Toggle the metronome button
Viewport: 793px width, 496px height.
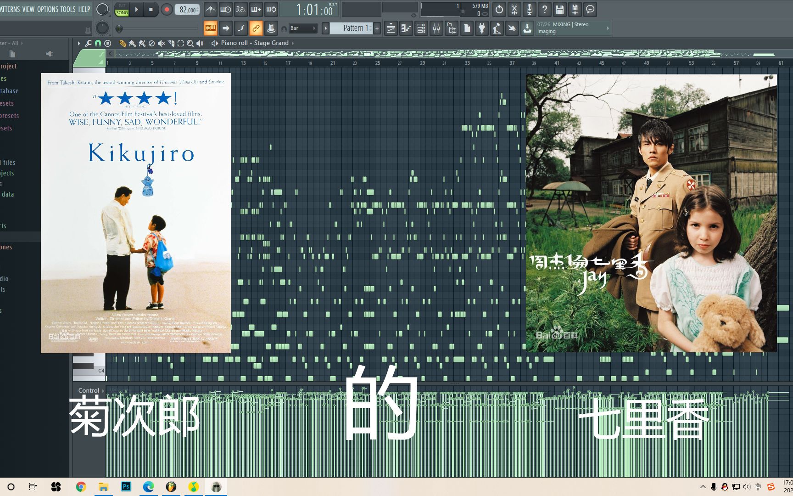(211, 9)
